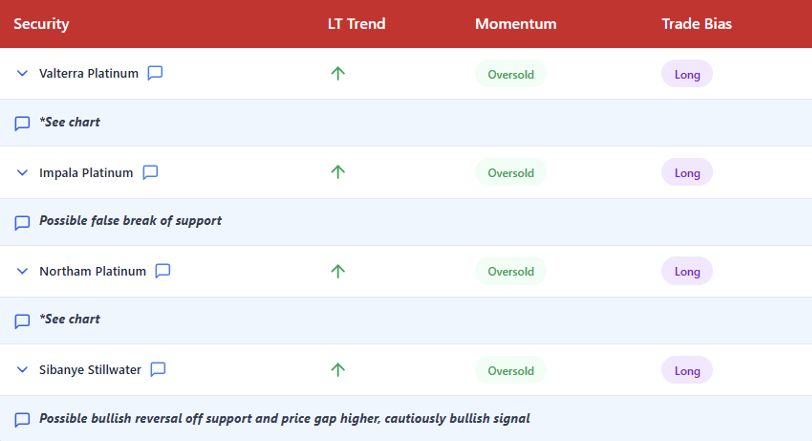Click the Momentum column header
812x441 pixels.
pyautogui.click(x=516, y=24)
